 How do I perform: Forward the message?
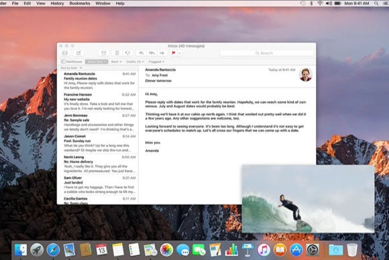point(162,53)
